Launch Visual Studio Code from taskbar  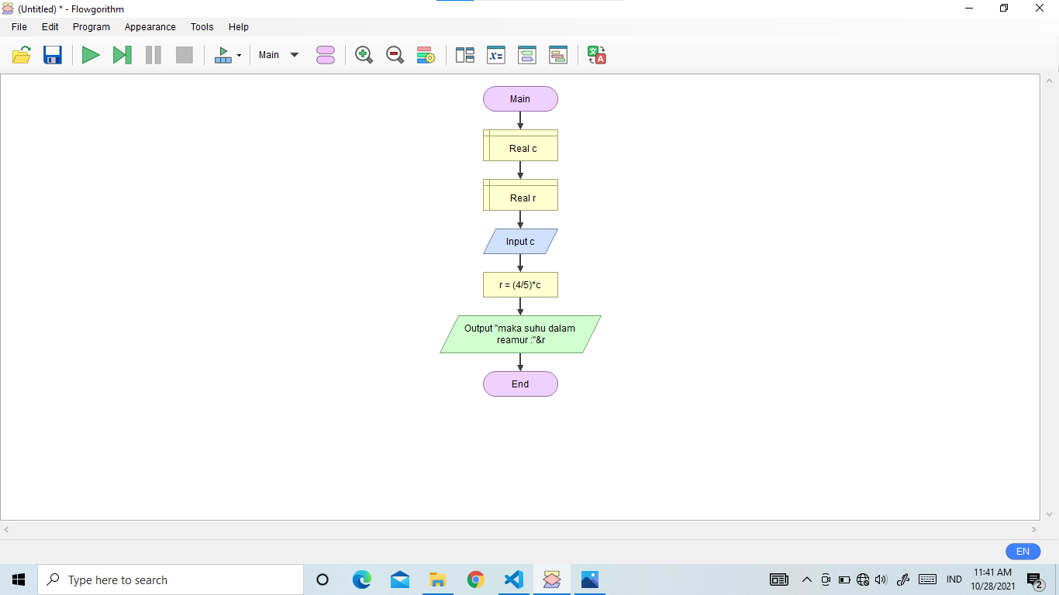point(513,579)
